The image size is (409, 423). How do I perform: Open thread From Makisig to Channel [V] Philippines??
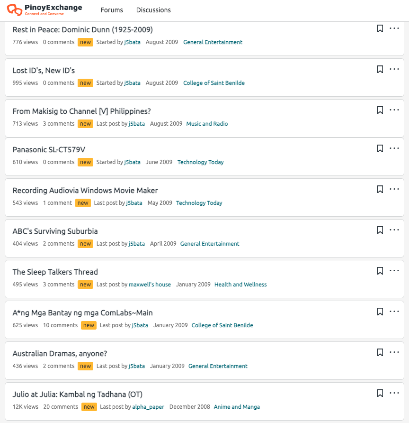[x=81, y=111]
